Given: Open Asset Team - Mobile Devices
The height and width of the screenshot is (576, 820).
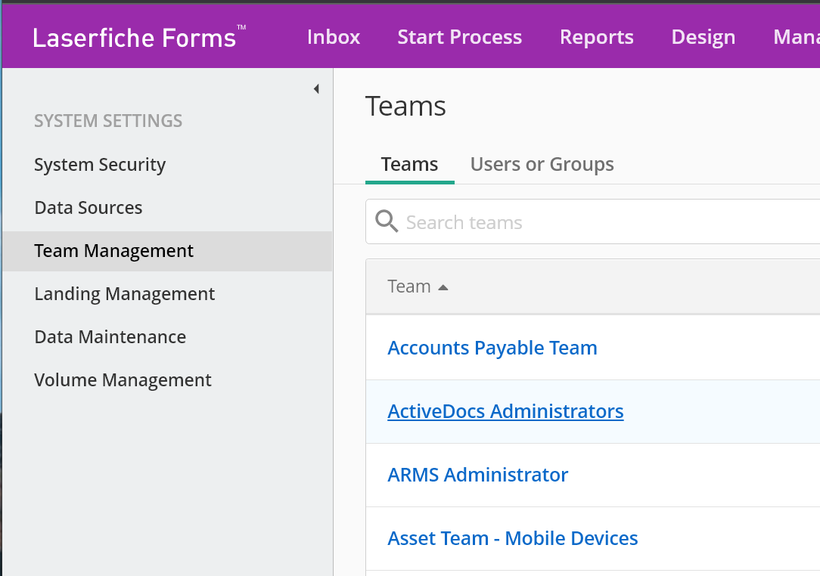Looking at the screenshot, I should pyautogui.click(x=513, y=538).
